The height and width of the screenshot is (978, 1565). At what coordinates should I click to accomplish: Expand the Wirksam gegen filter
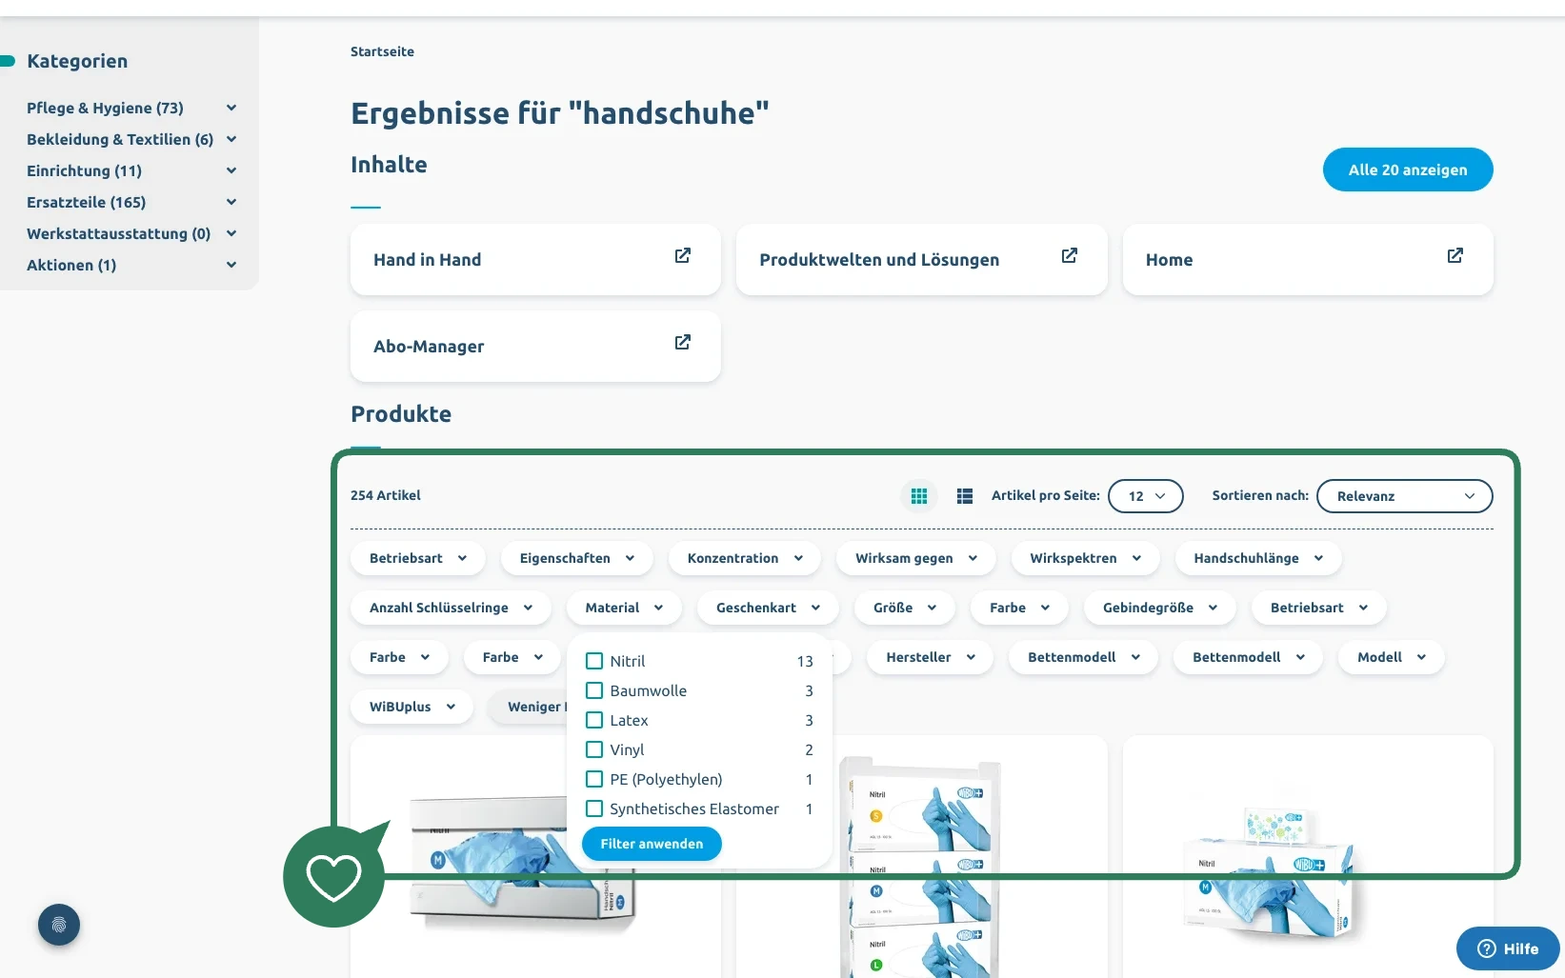coord(916,558)
